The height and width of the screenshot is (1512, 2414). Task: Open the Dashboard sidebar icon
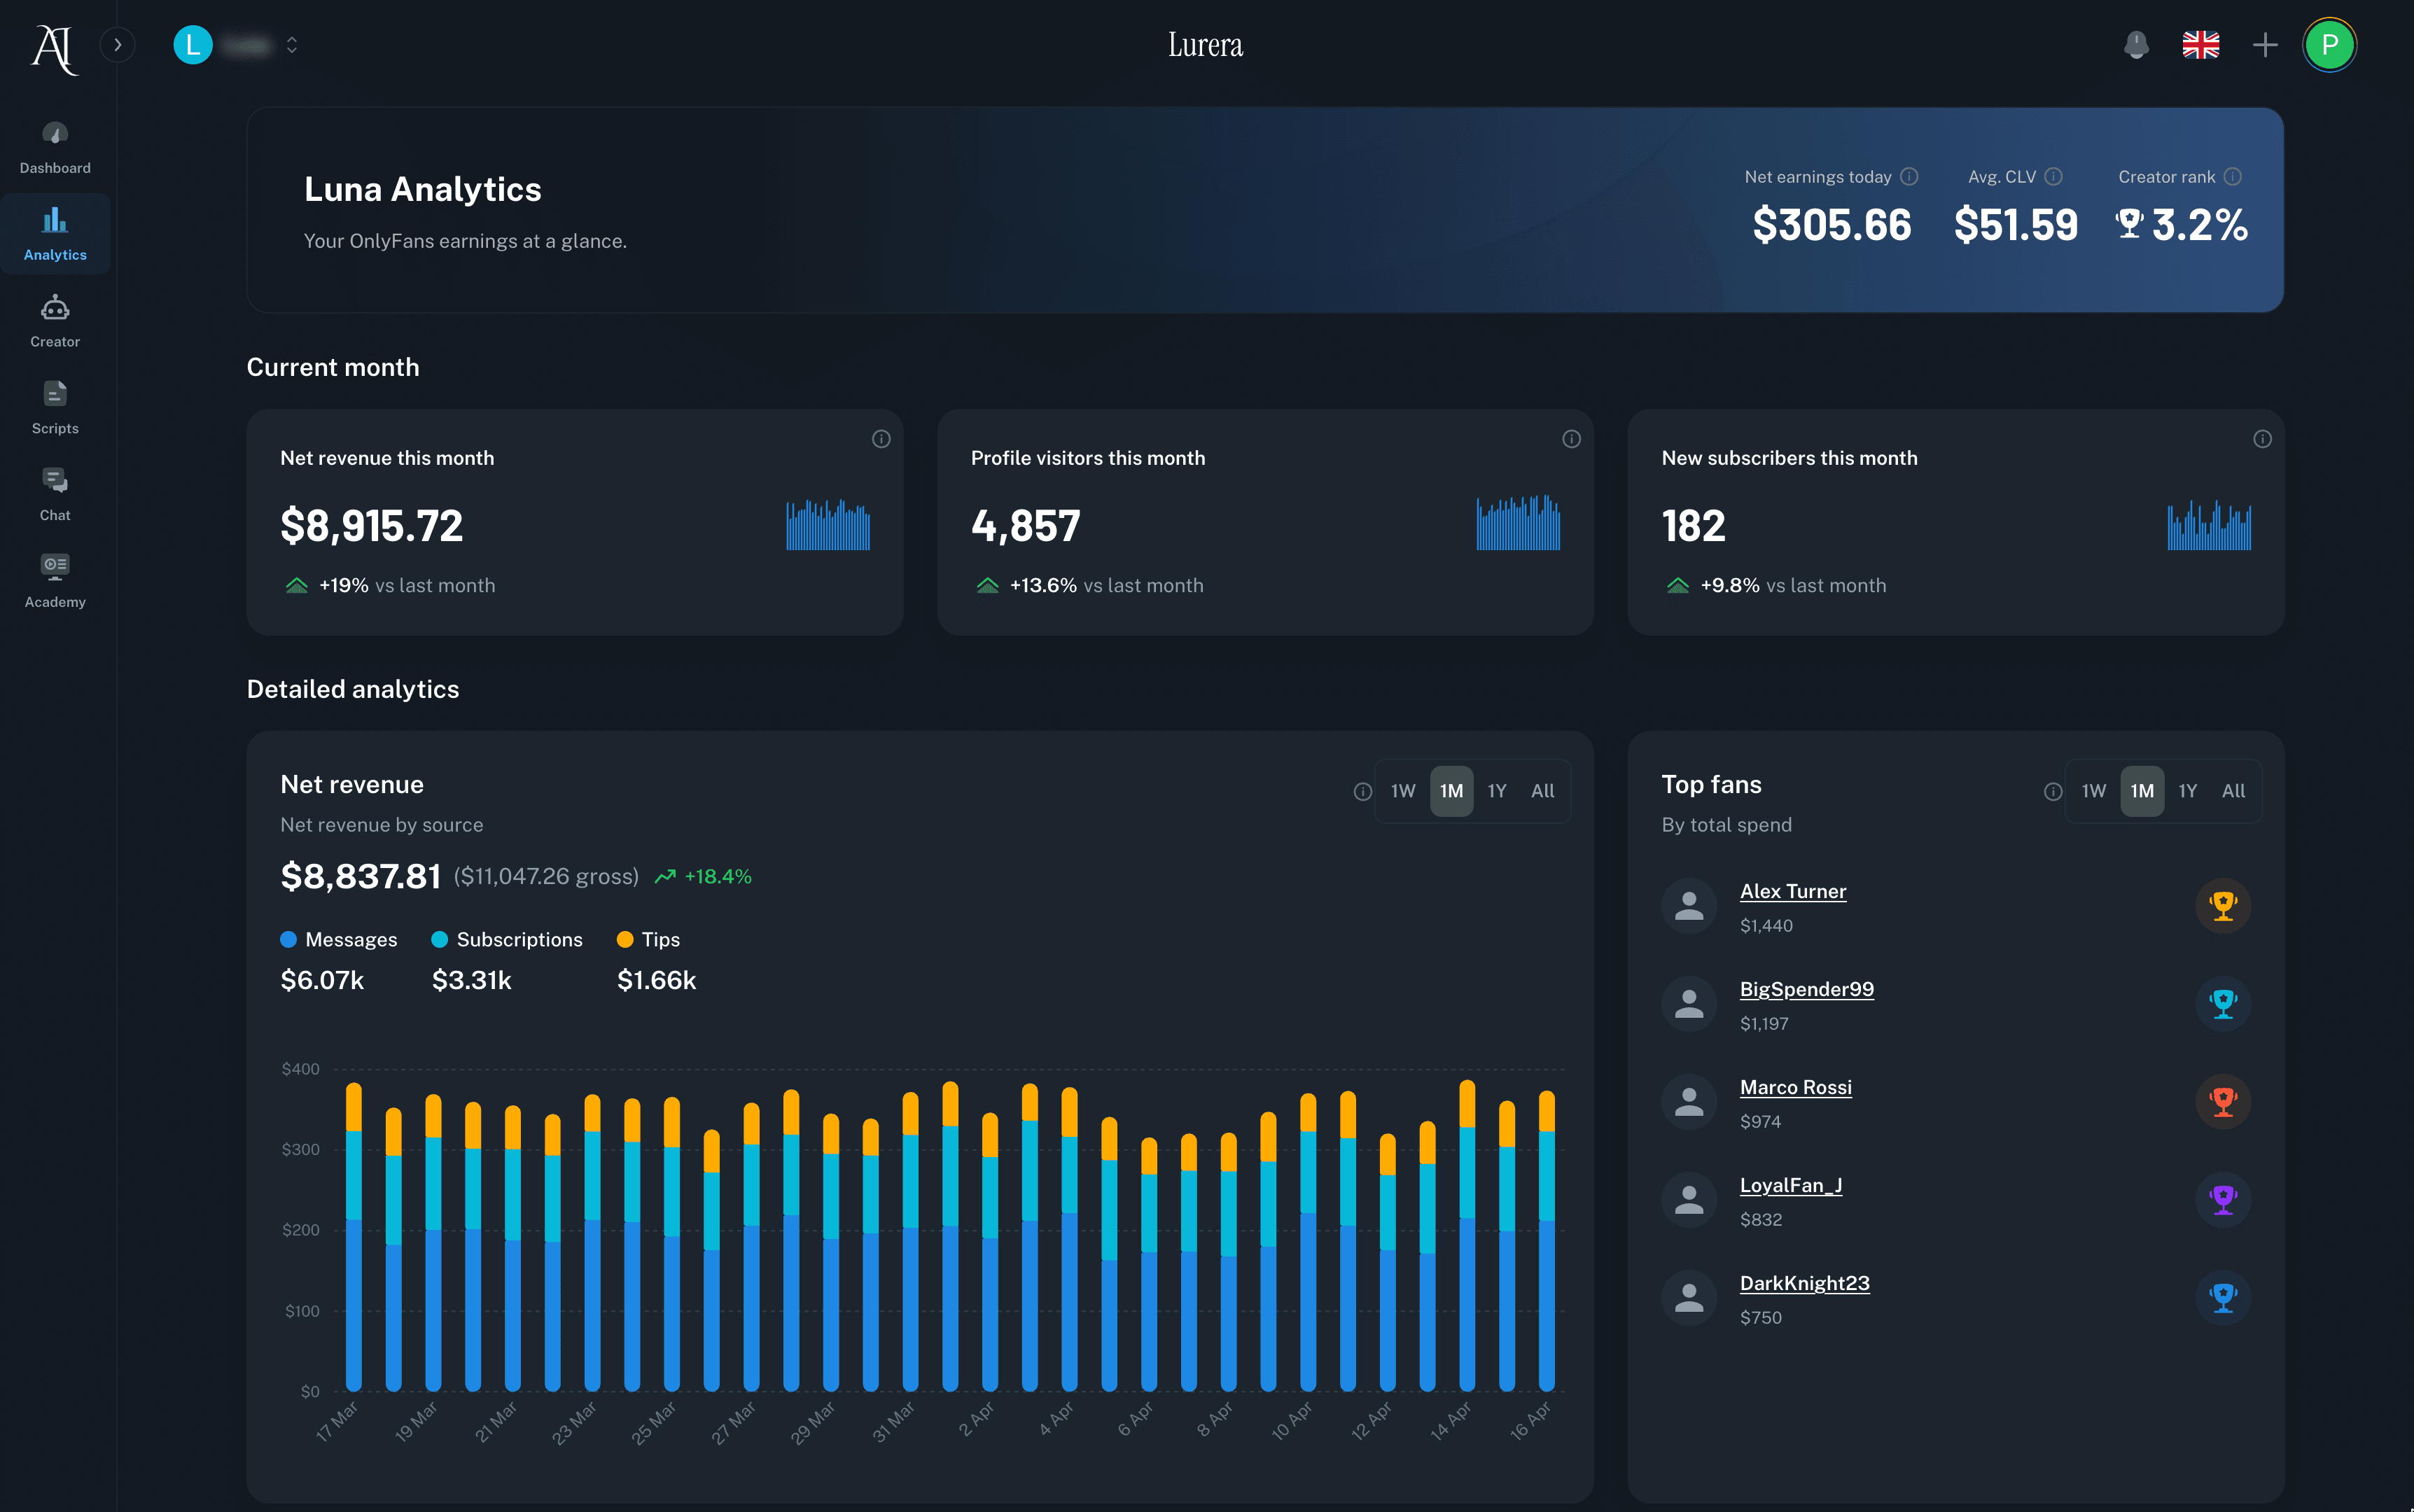(x=55, y=135)
